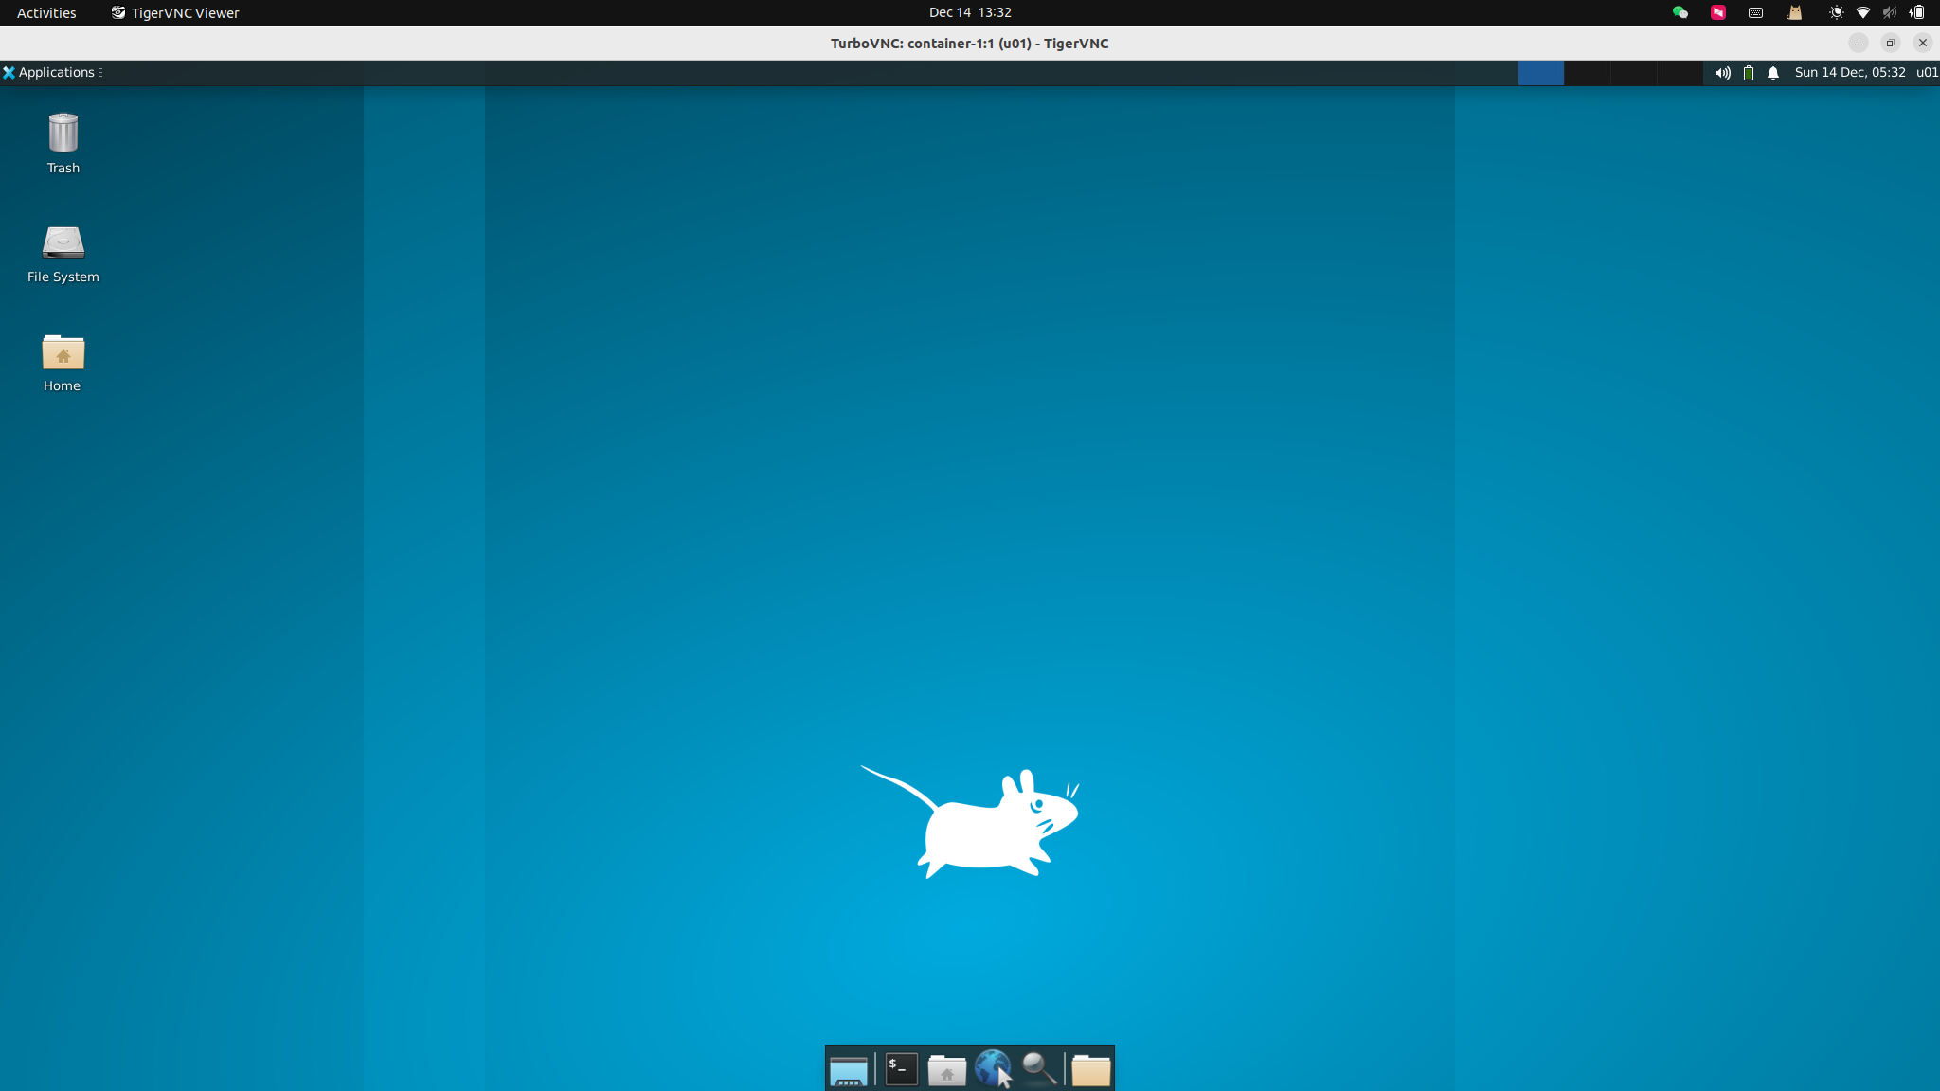Switch to the second workspace in the pager
Viewport: 1940px width, 1091px height.
(x=1587, y=73)
